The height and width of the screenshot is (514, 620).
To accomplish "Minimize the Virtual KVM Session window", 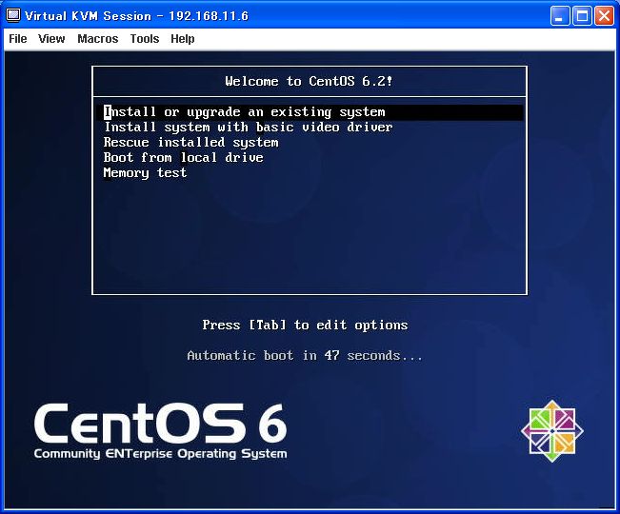I will coord(559,16).
